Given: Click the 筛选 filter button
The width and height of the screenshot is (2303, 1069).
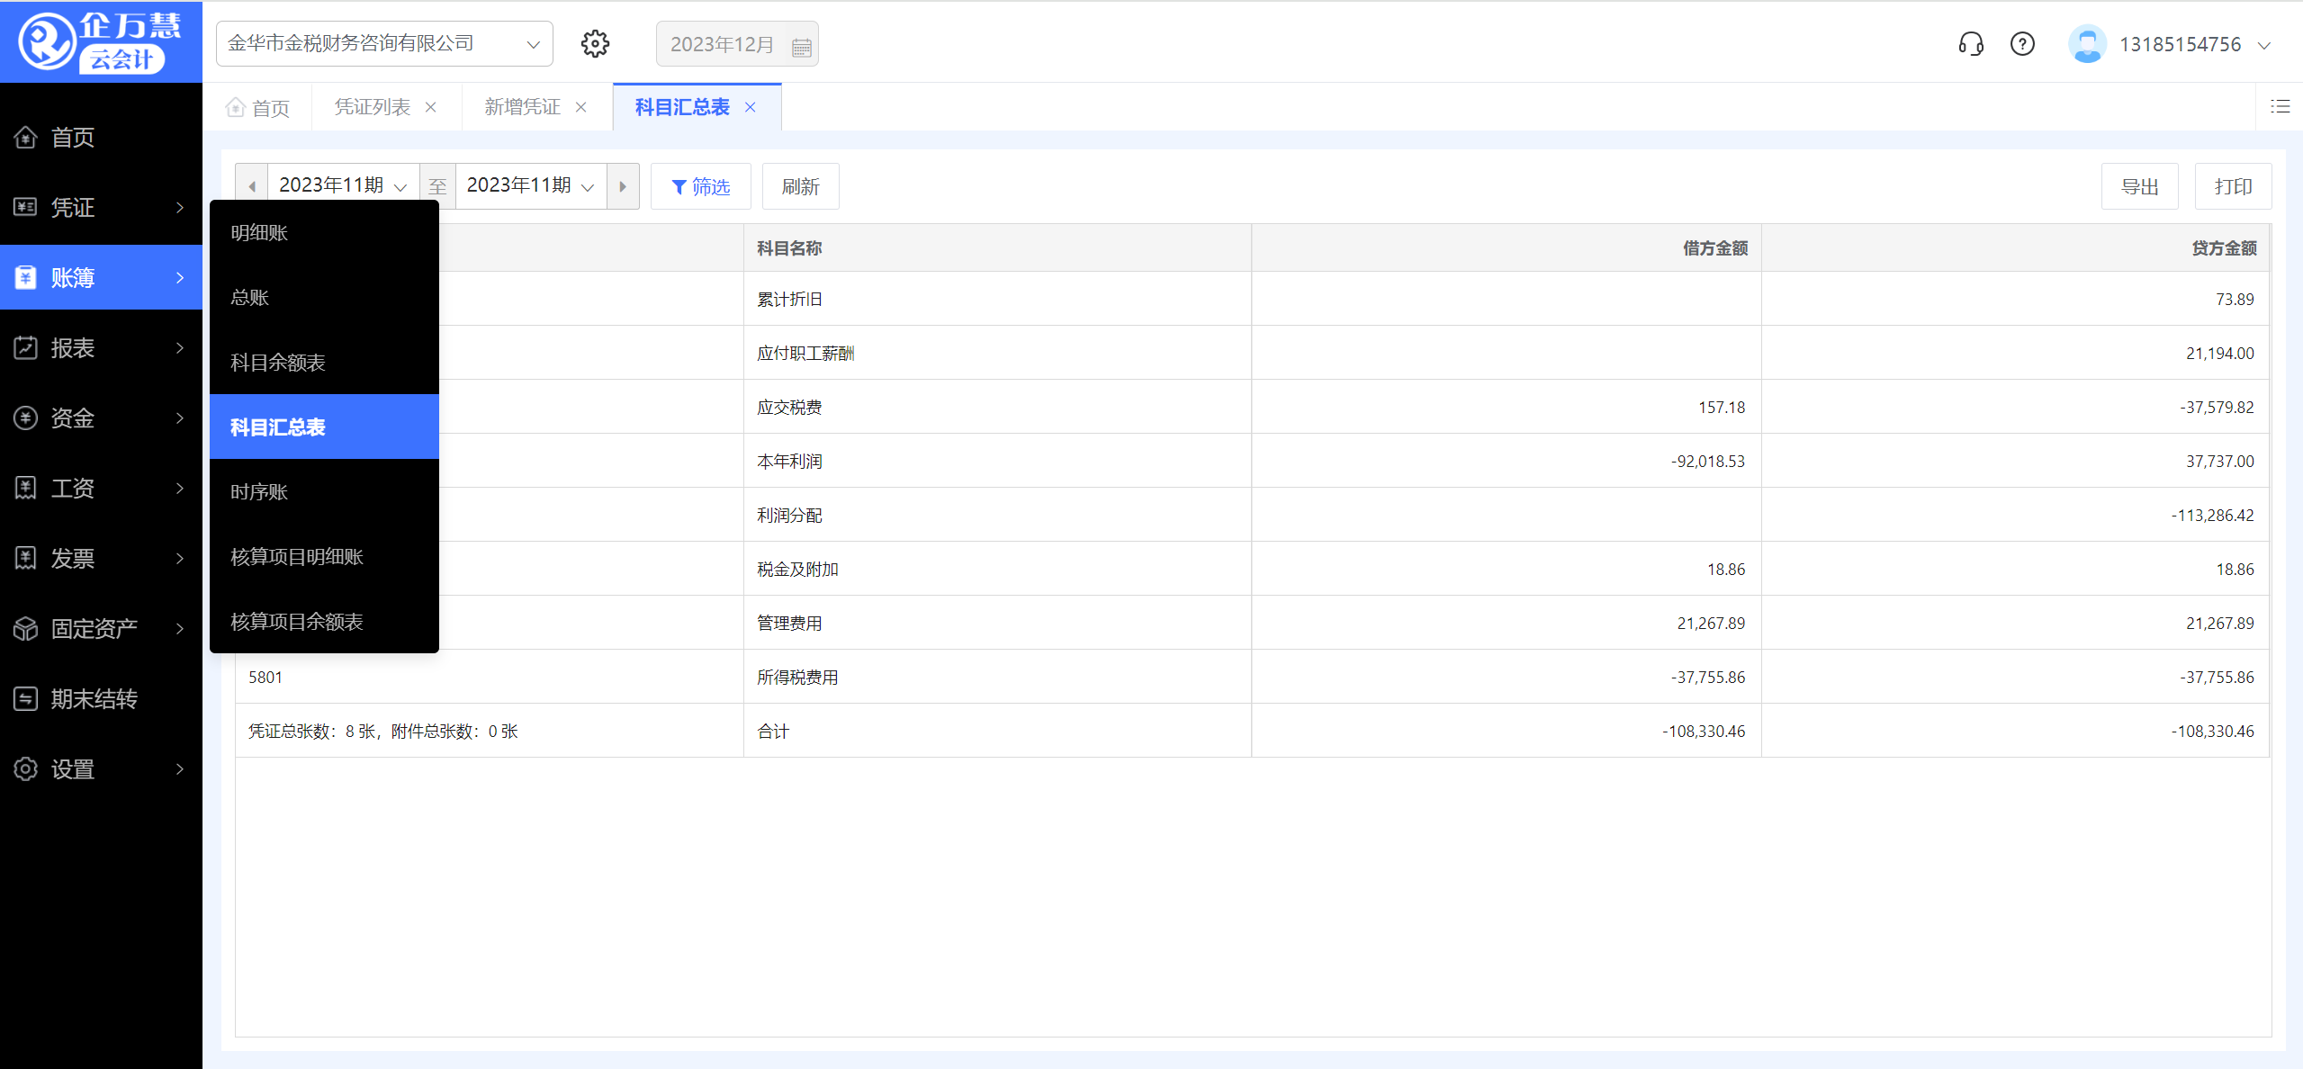Looking at the screenshot, I should [700, 186].
